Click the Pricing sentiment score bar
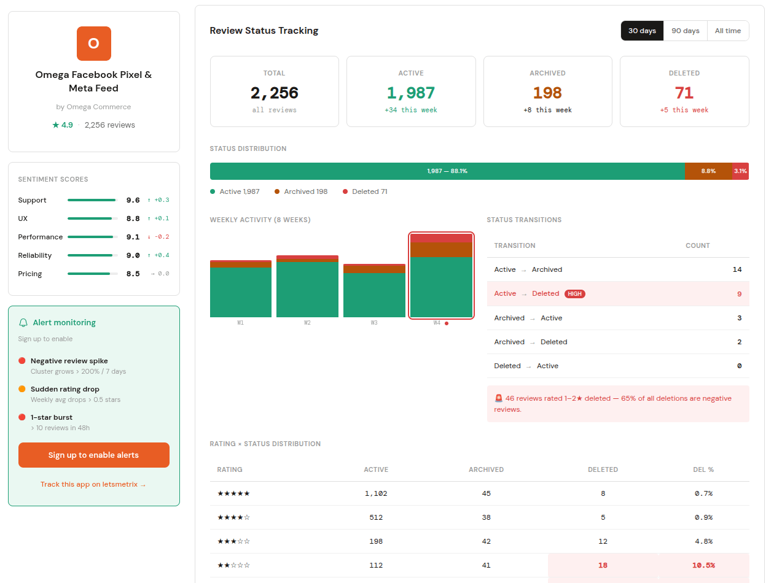Screen dimensions: 774x583 [x=93, y=274]
